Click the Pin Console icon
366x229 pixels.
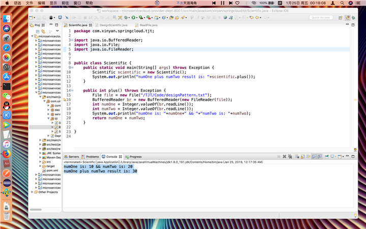coord(327,157)
